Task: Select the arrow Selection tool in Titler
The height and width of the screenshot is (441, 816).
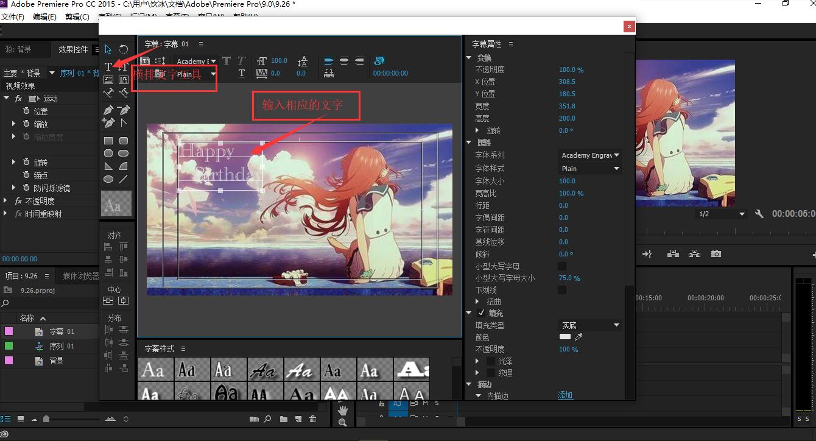Action: (x=108, y=49)
